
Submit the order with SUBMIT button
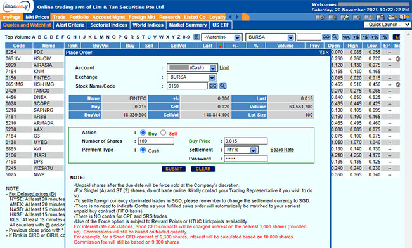[x=174, y=169]
